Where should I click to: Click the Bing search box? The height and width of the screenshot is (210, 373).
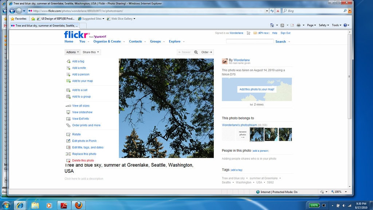[315, 11]
